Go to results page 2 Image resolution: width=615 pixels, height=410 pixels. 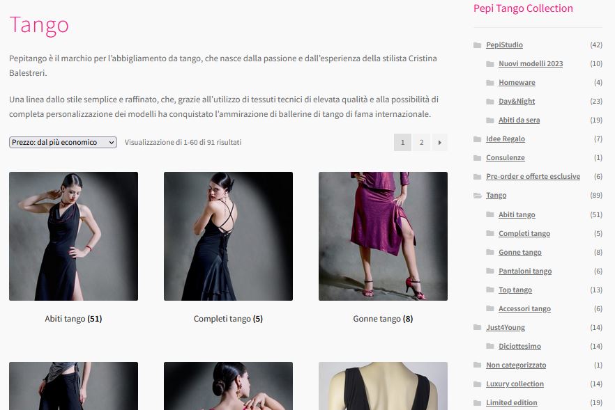pyautogui.click(x=421, y=143)
